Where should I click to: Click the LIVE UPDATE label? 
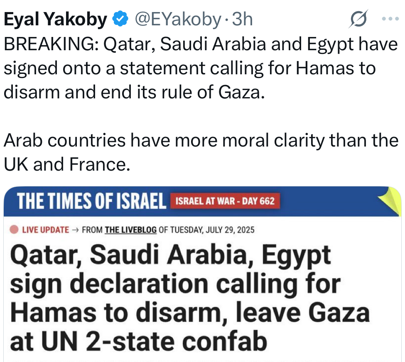(46, 230)
